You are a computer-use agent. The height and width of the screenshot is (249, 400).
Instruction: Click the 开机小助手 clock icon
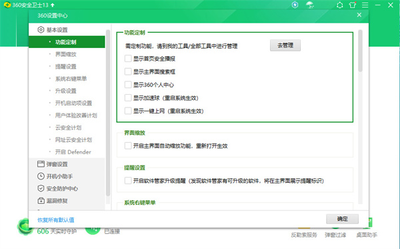pyautogui.click(x=41, y=176)
